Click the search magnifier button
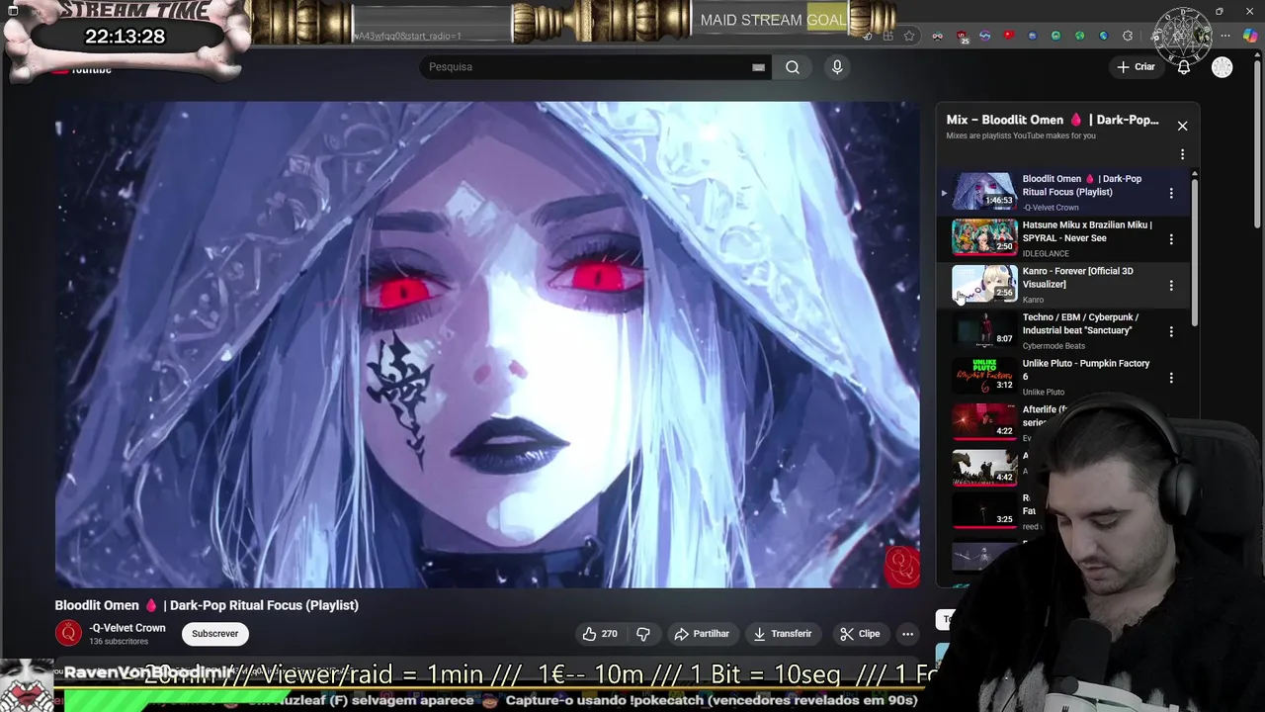 [793, 67]
